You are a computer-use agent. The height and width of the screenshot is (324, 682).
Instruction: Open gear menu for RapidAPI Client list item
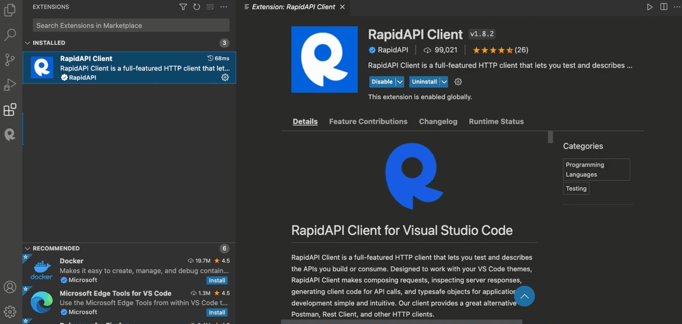pyautogui.click(x=225, y=77)
